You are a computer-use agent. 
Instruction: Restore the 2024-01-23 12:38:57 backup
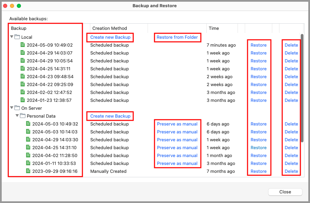[x=259, y=100]
